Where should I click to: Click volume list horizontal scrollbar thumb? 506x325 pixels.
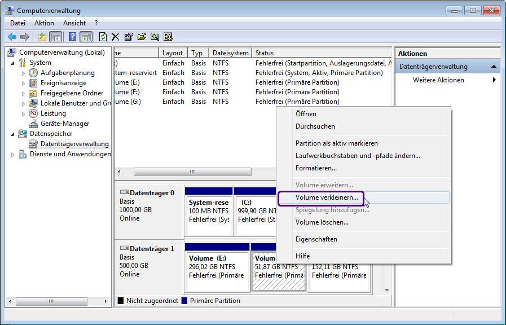(192, 172)
